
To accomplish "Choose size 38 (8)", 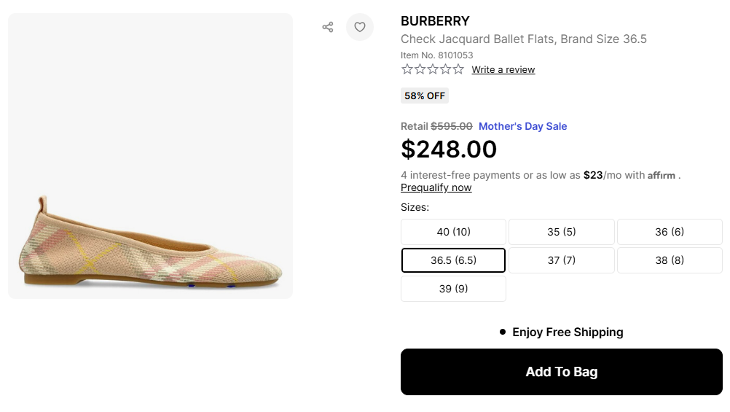I will coord(670,260).
